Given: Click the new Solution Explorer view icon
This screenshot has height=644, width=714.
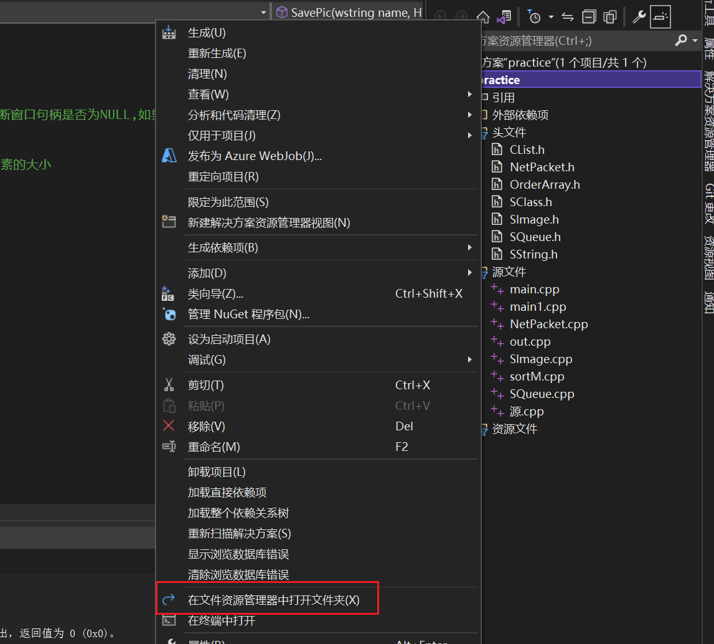Looking at the screenshot, I should coord(169,222).
